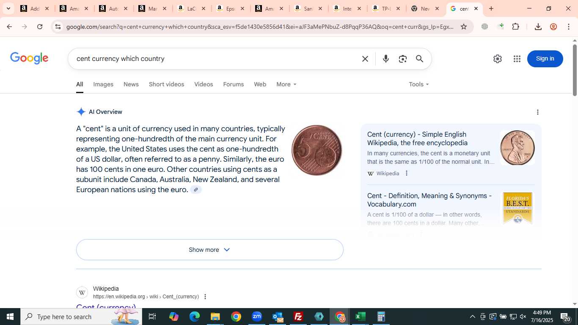Click the Lincoln penny thumbnail
The width and height of the screenshot is (578, 325).
517,148
